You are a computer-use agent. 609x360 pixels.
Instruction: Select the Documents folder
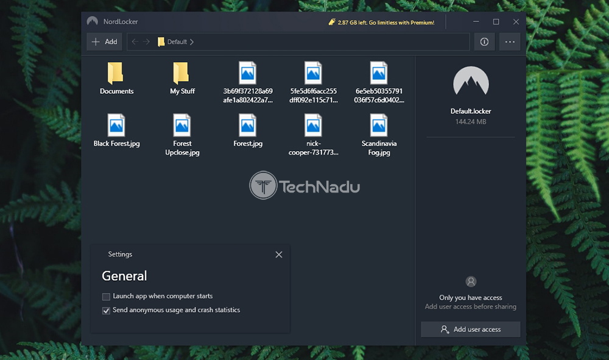tap(116, 78)
